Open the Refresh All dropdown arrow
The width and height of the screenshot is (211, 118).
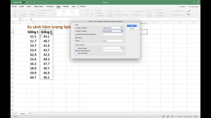(35, 11)
